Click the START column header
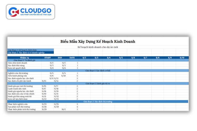The image size is (197, 131). pos(48,57)
